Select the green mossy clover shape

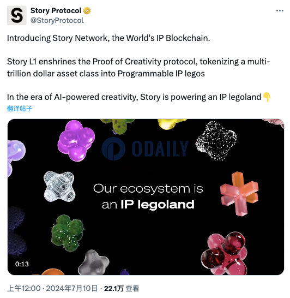pos(68,233)
